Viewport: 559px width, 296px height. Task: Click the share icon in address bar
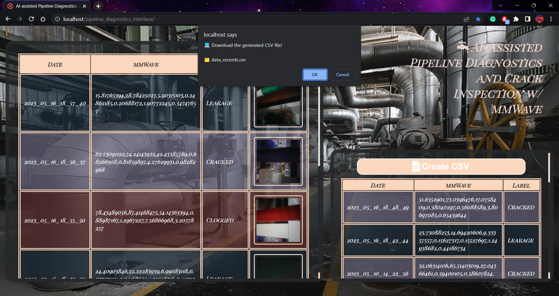pos(466,19)
